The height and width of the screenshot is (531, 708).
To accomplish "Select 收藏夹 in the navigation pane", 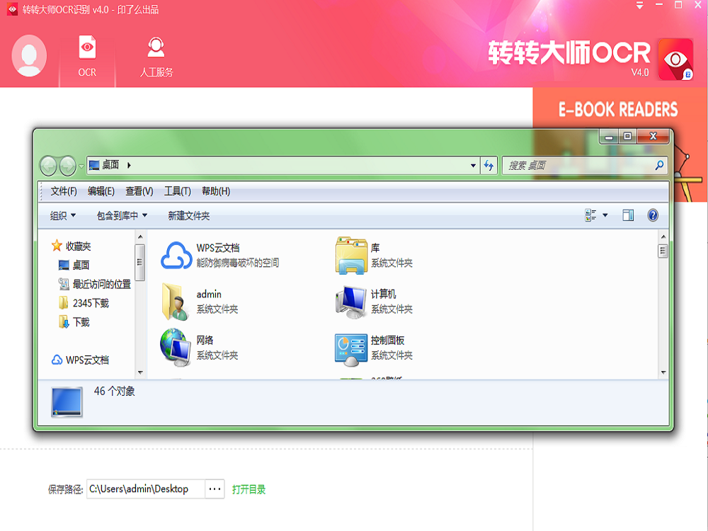I will 72,246.
